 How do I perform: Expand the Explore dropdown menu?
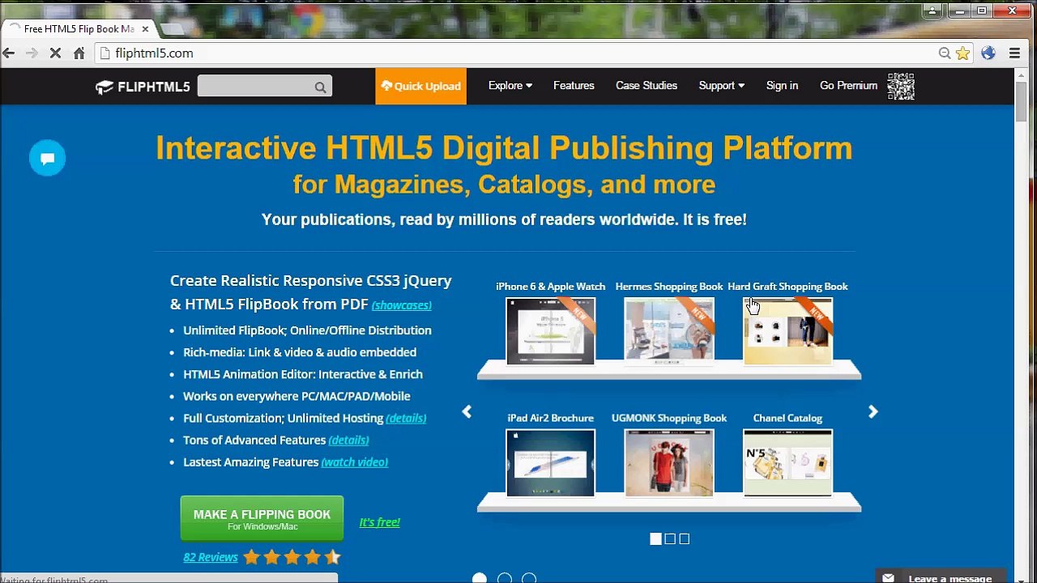[x=510, y=86]
